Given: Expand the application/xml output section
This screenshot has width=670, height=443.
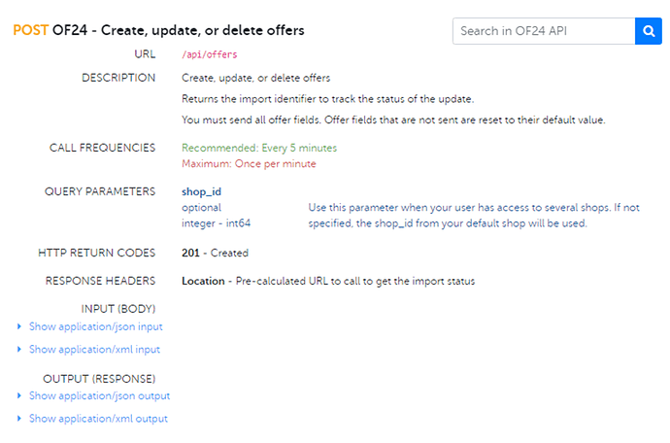Looking at the screenshot, I should coord(98,419).
